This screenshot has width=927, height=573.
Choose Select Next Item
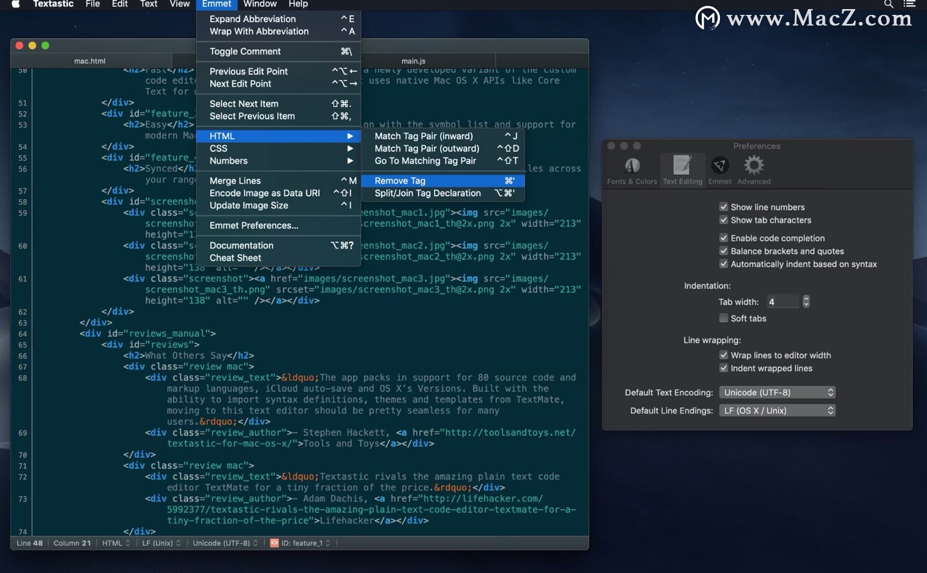pos(278,104)
